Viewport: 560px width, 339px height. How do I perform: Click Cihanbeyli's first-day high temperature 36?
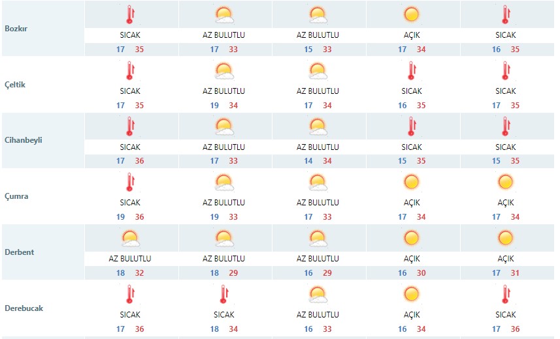pyautogui.click(x=139, y=161)
